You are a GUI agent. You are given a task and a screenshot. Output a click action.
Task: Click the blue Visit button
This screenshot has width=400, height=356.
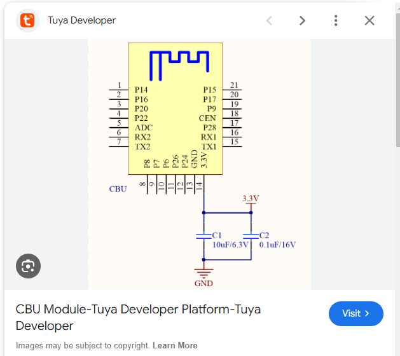pyautogui.click(x=356, y=313)
